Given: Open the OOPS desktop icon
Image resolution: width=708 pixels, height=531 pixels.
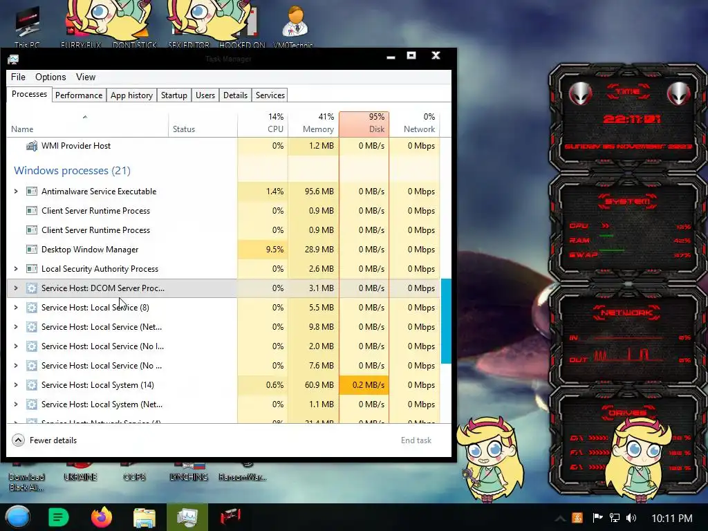Looking at the screenshot, I should tap(134, 472).
